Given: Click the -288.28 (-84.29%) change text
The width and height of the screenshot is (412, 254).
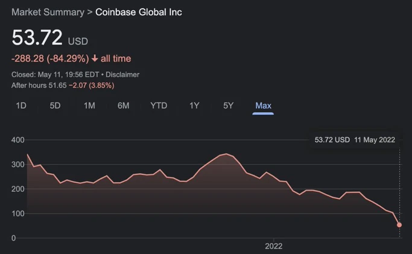Looking at the screenshot, I should point(49,59).
